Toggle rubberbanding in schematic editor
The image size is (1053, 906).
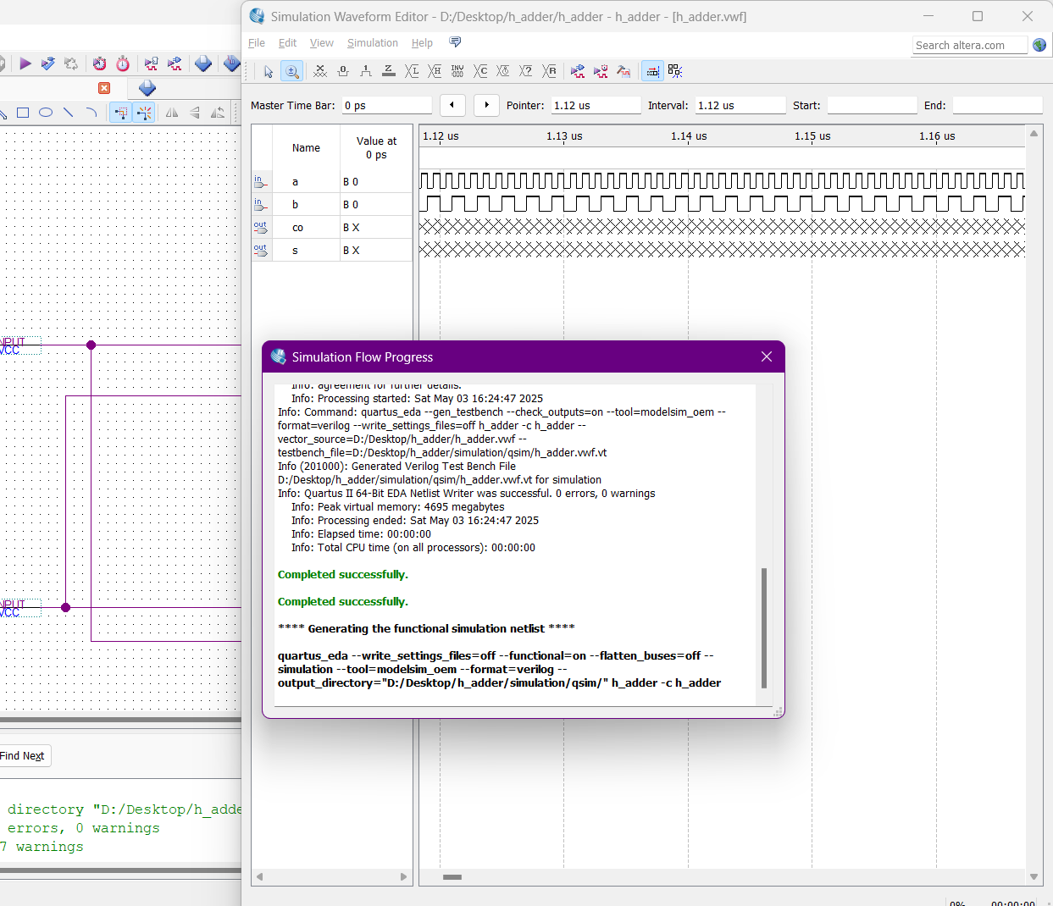(144, 113)
